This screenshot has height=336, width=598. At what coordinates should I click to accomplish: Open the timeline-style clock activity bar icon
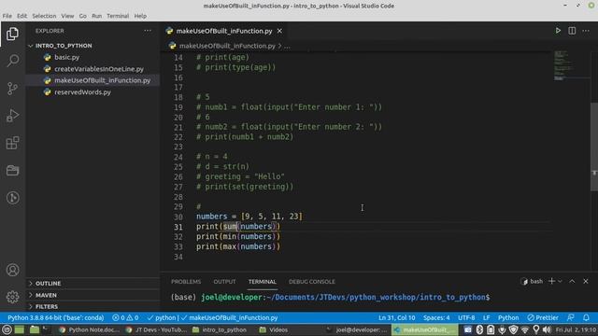pyautogui.click(x=12, y=197)
